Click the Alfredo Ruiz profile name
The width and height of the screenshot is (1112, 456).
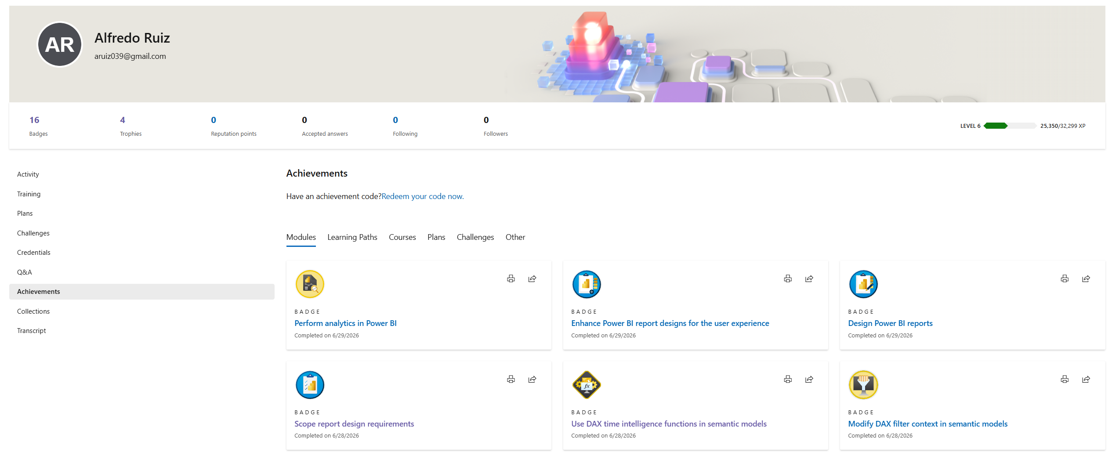(132, 38)
